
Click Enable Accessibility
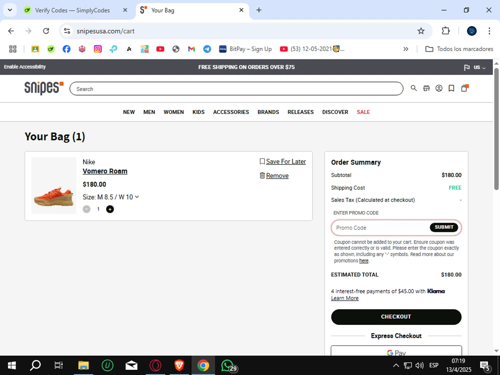click(x=25, y=67)
